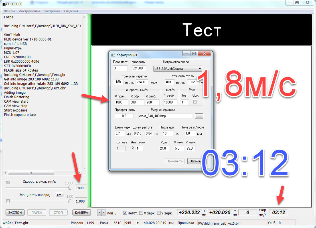Click the скорость field with 921600
Viewport: 316px width, 228px height.
pyautogui.click(x=139, y=68)
